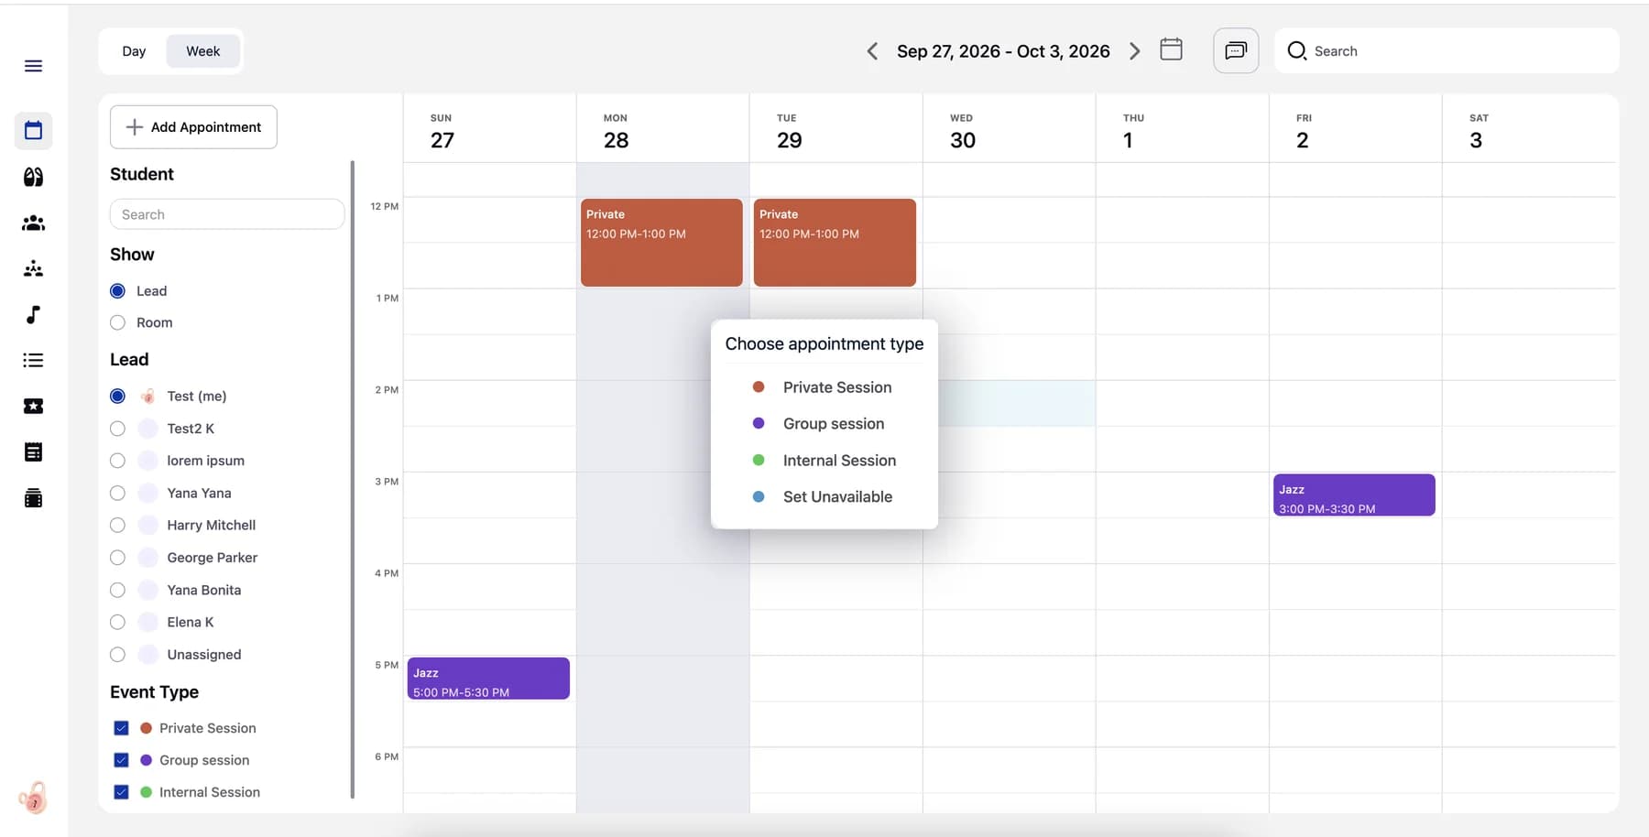
Task: Open the ballet shoes sidebar icon
Action: (x=33, y=177)
